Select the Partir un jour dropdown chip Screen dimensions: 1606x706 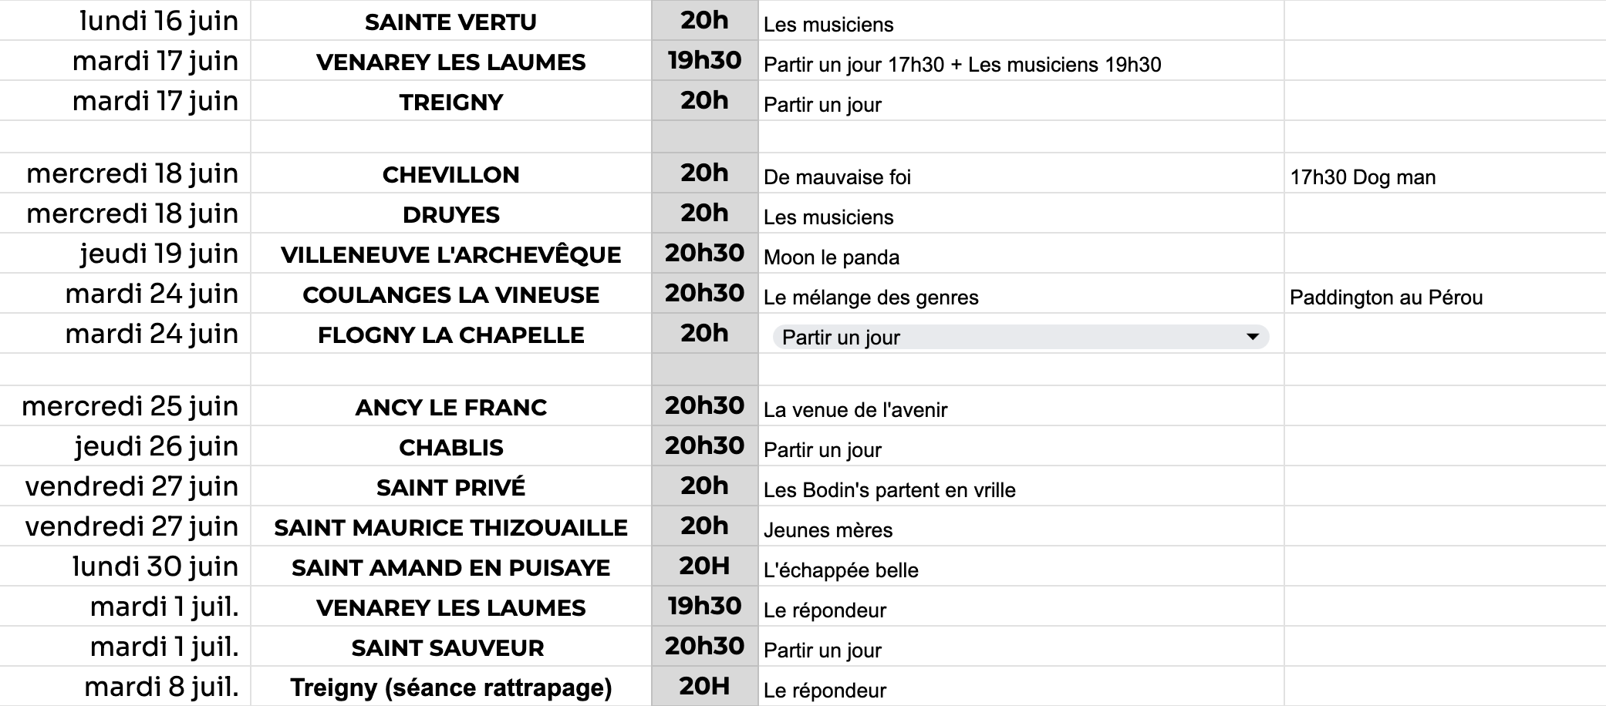pyautogui.click(x=1021, y=337)
